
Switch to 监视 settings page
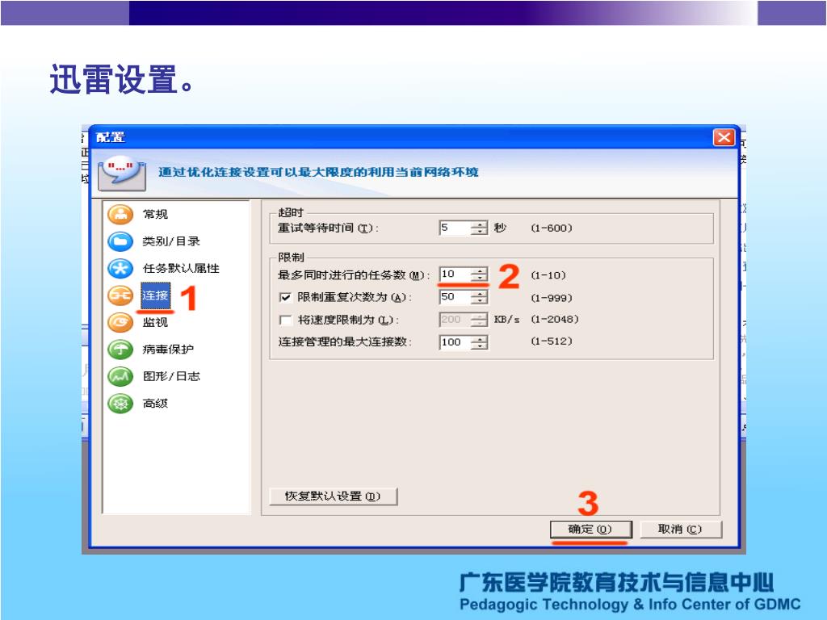pos(155,322)
